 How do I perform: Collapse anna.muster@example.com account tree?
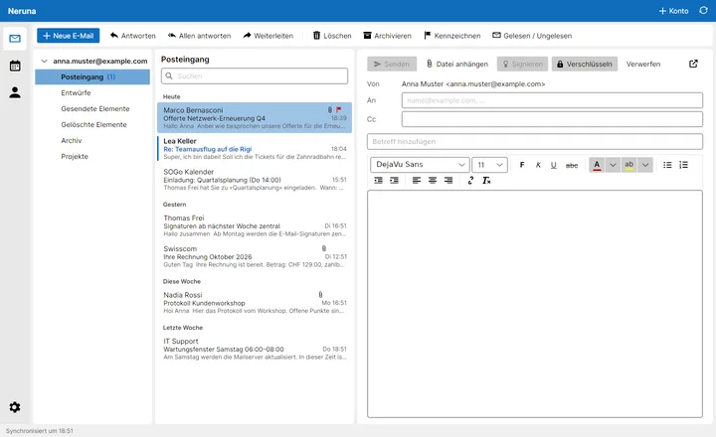click(45, 61)
